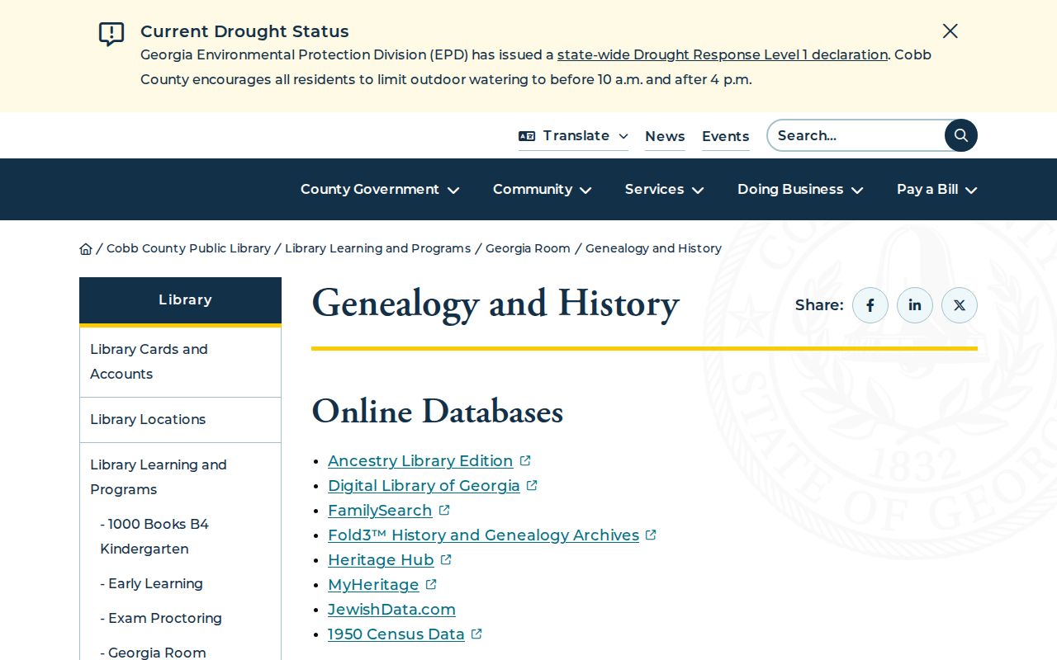The image size is (1057, 660).
Task: Open MyHeritage link
Action: click(x=373, y=584)
